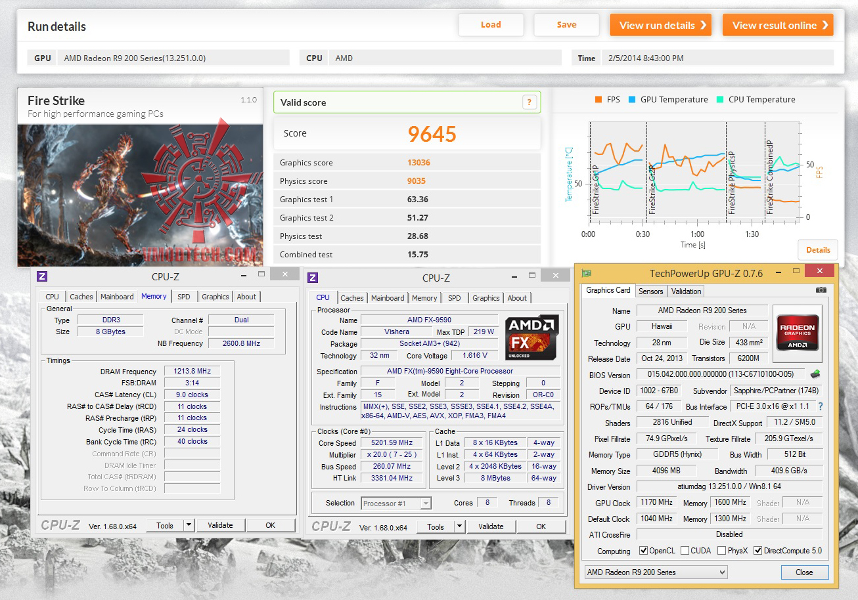The image size is (858, 600).
Task: Click the Graphics score value 13036
Action: [419, 163]
